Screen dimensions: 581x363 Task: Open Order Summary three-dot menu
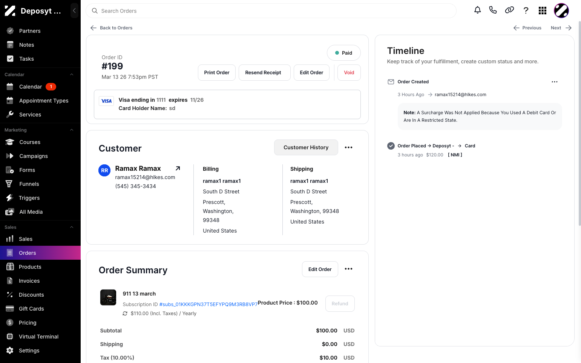point(349,269)
